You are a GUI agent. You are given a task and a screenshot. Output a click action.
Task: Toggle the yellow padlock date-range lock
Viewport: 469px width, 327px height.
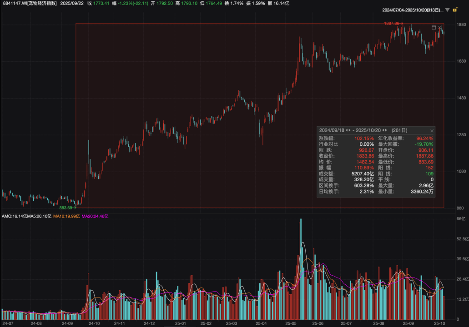pos(455,10)
